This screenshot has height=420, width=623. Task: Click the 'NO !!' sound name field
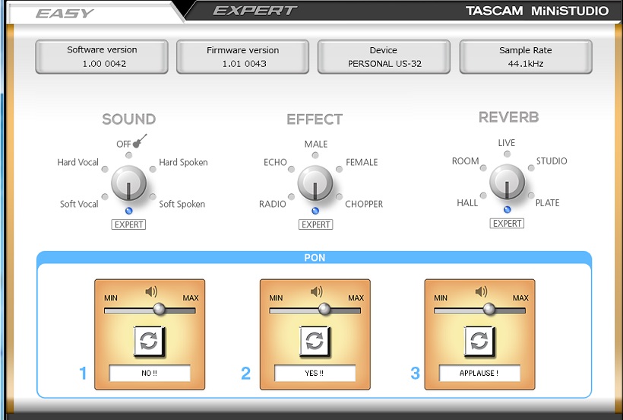(x=150, y=373)
